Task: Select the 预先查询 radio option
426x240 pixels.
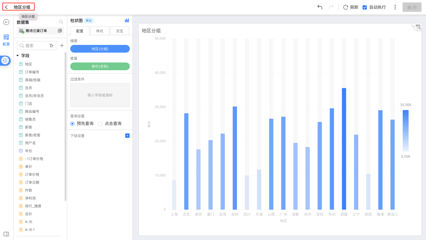Action: (72, 124)
